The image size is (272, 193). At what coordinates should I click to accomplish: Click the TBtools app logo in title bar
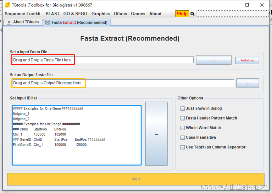click(x=8, y=5)
